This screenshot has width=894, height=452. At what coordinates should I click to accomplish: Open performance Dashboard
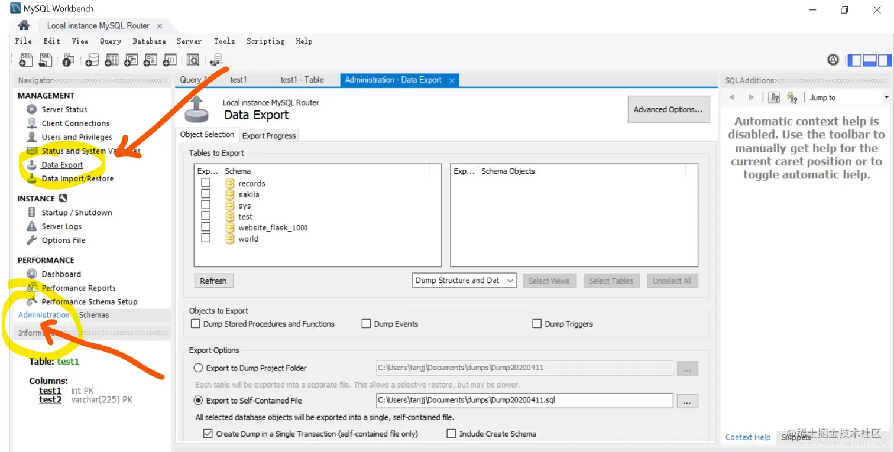coord(61,274)
